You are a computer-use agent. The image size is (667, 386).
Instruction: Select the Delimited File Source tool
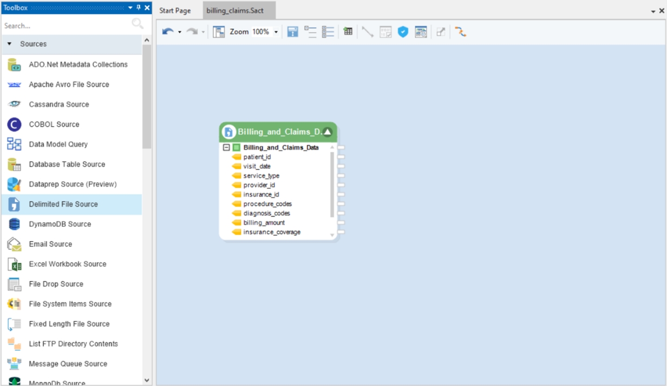click(63, 204)
